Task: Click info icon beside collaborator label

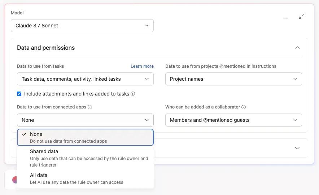Action: point(244,107)
